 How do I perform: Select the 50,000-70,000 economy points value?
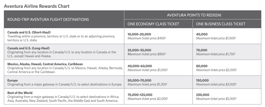[x=139, y=80]
